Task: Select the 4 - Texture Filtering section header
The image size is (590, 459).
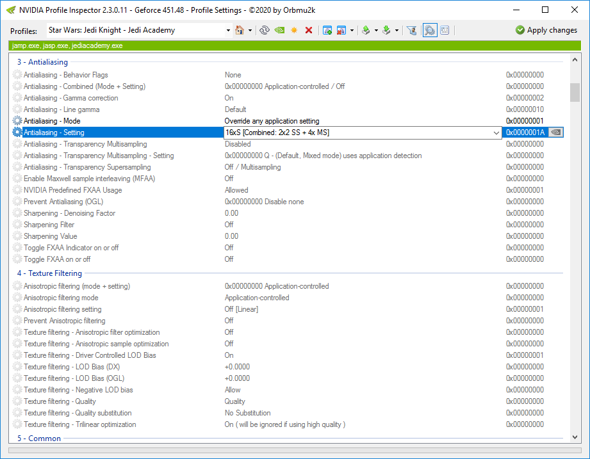Action: click(49, 273)
